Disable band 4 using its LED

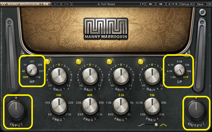coord(141,61)
